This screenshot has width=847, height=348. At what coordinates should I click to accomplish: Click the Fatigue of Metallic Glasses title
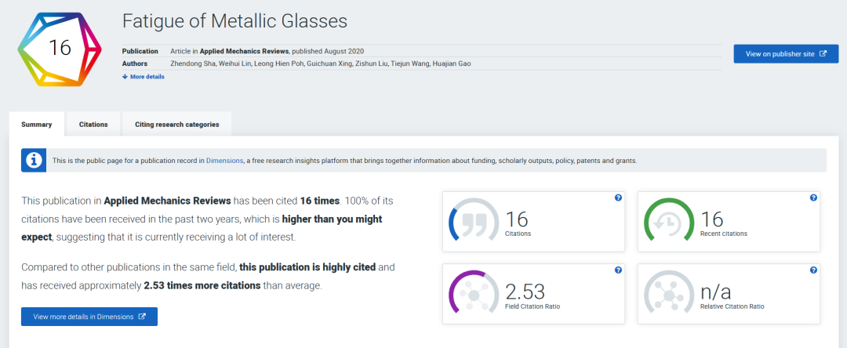234,21
